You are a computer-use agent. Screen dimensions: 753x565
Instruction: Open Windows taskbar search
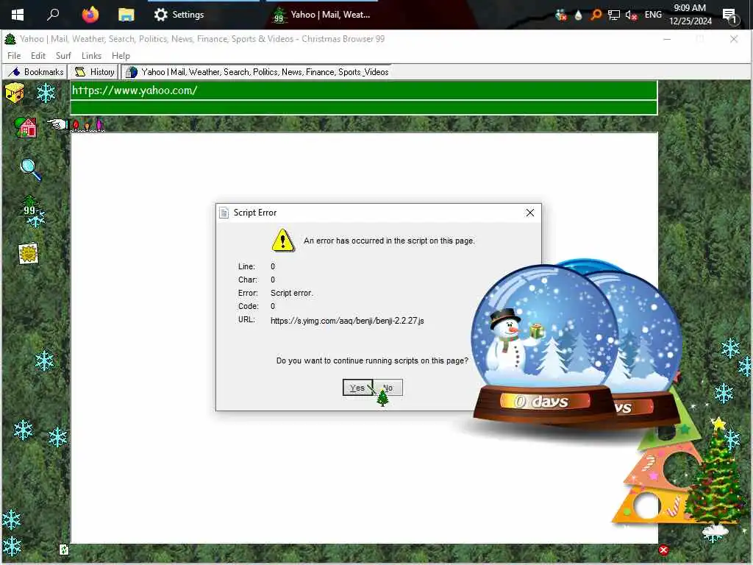pyautogui.click(x=53, y=15)
